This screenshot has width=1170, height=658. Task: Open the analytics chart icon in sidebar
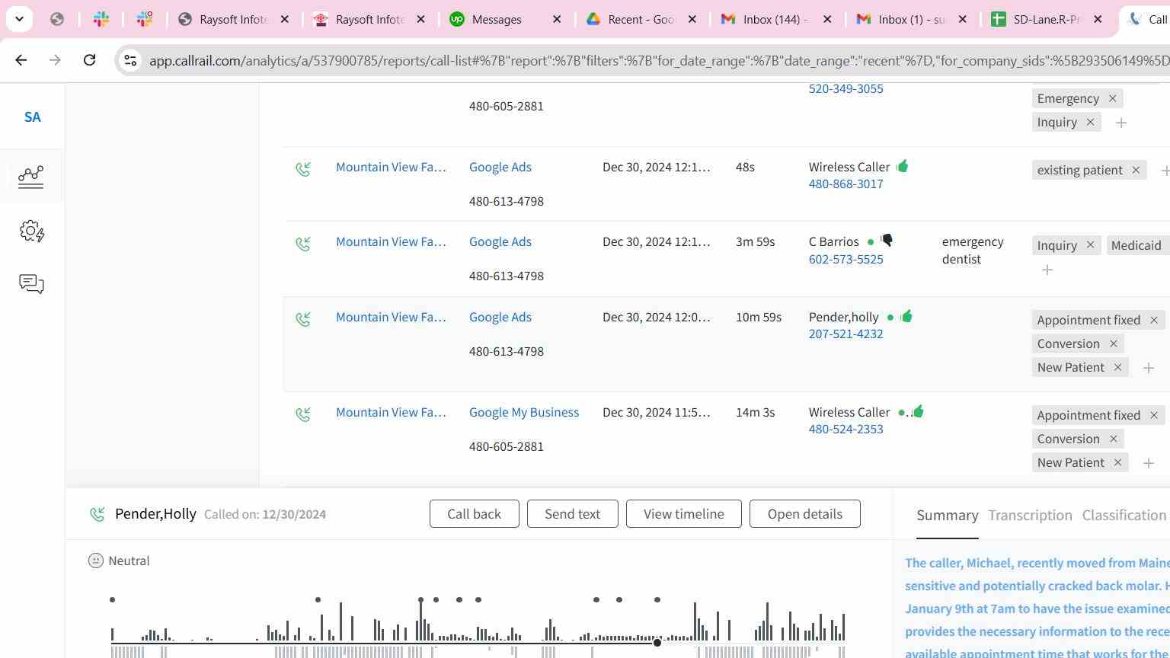[x=31, y=177]
